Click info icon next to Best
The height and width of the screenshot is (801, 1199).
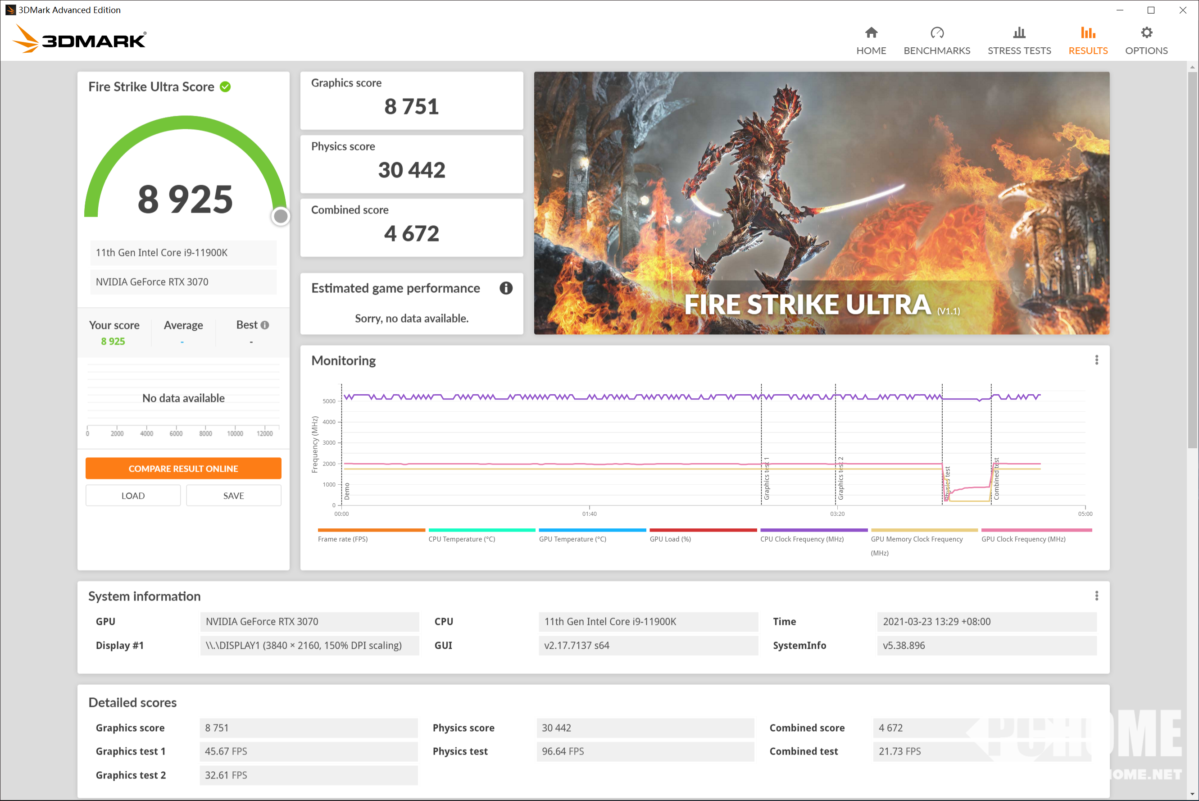(264, 325)
